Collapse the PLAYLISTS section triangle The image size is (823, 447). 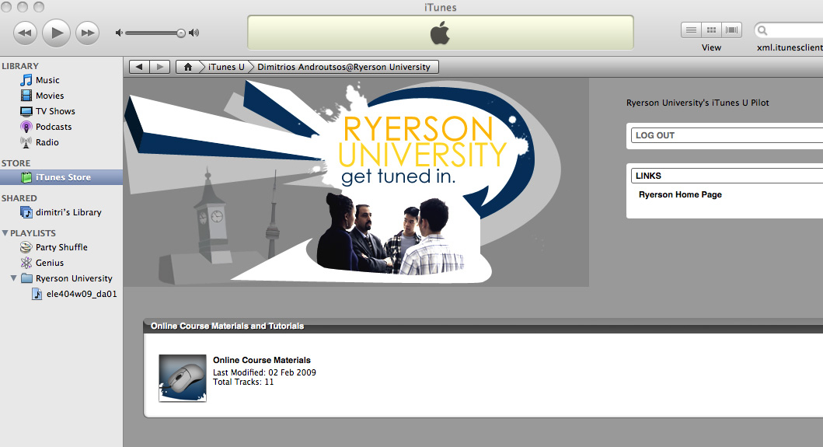pos(5,232)
